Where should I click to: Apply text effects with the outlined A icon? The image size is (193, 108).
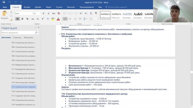(48, 19)
